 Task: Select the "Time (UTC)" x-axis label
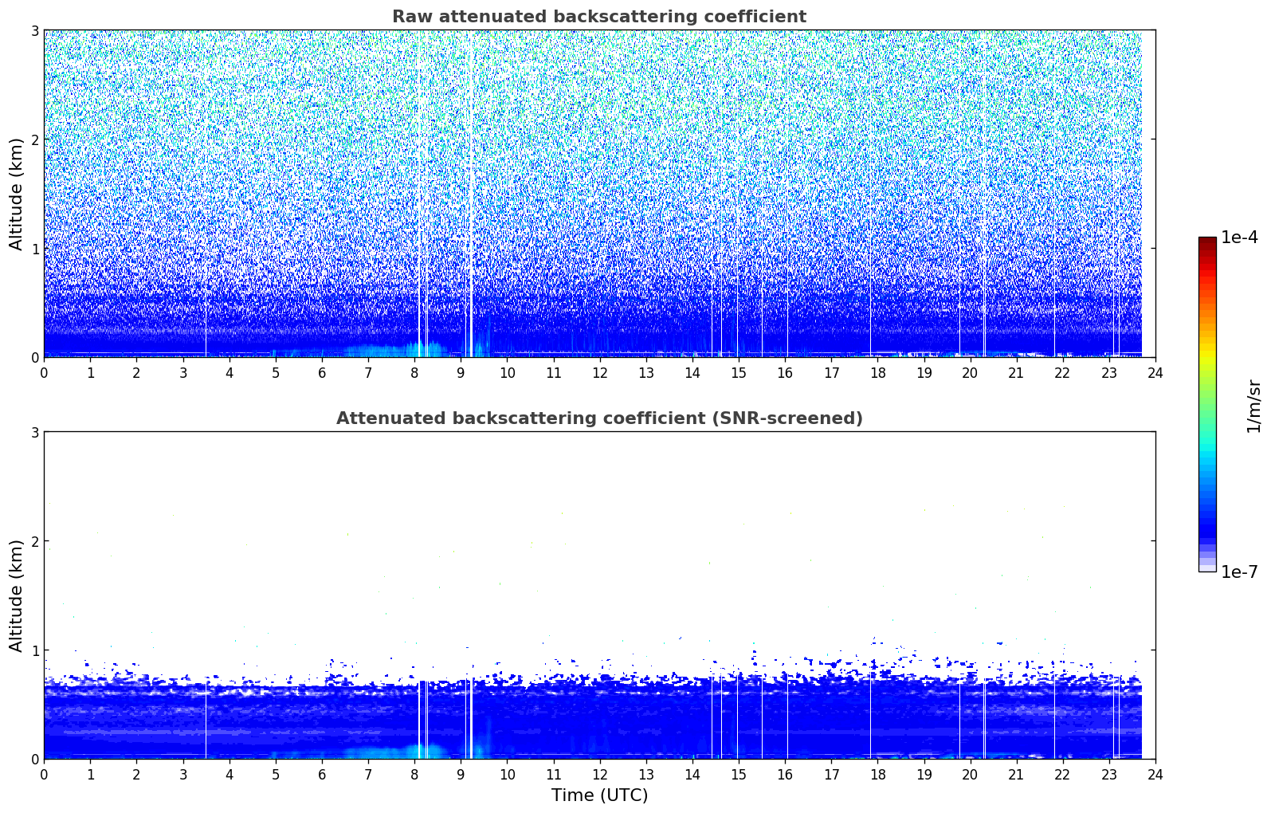pos(599,795)
